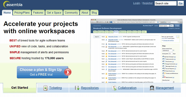The image size is (186, 97).
Task: Click the ticket icon on the 18:30 Upgrade User#spaces row
Action: (106, 37)
